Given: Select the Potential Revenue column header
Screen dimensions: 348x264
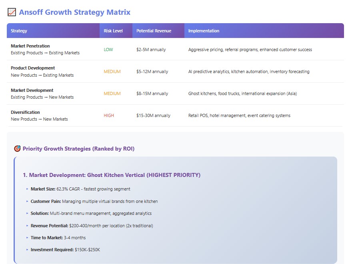Looking at the screenshot, I should click(154, 31).
